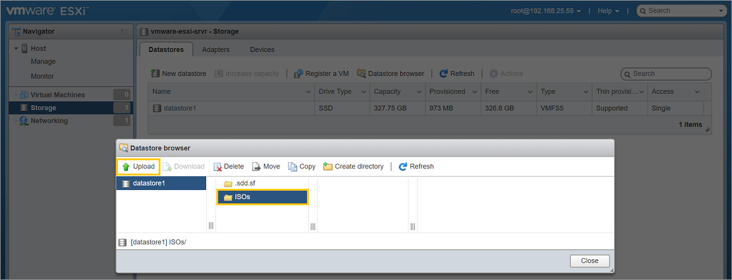Click the datastore1 link in table
The image size is (732, 280).
(180, 108)
